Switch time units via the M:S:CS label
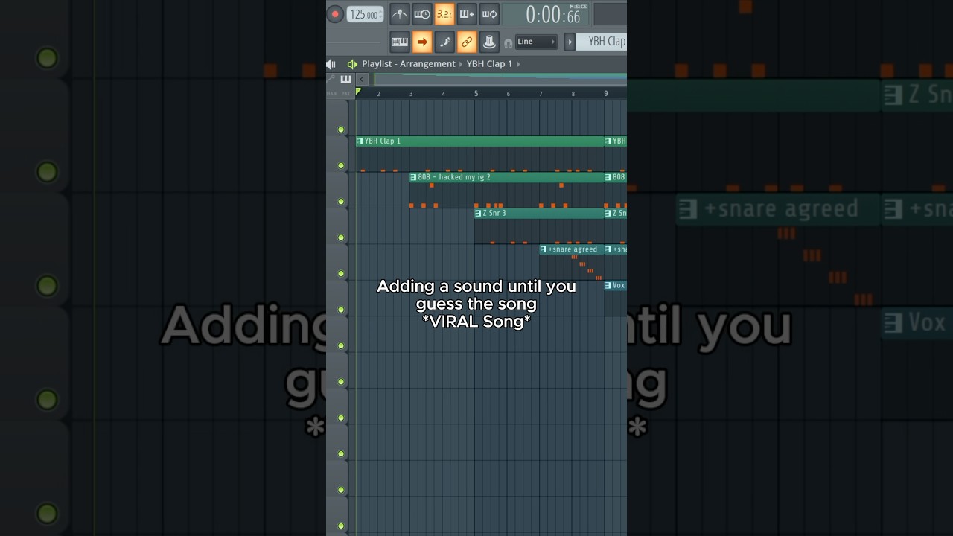The image size is (953, 536). (578, 6)
